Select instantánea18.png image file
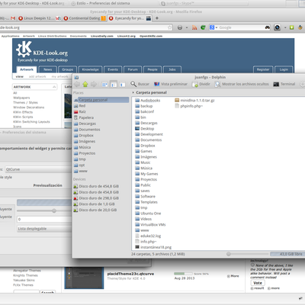The image size is (305, 305). tap(153, 247)
